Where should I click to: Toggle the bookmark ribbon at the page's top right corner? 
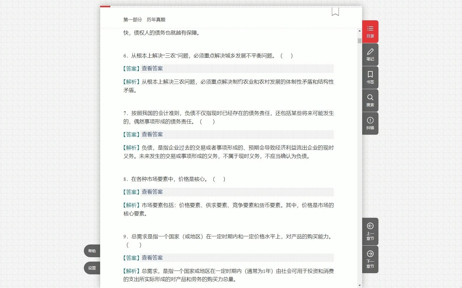click(335, 12)
